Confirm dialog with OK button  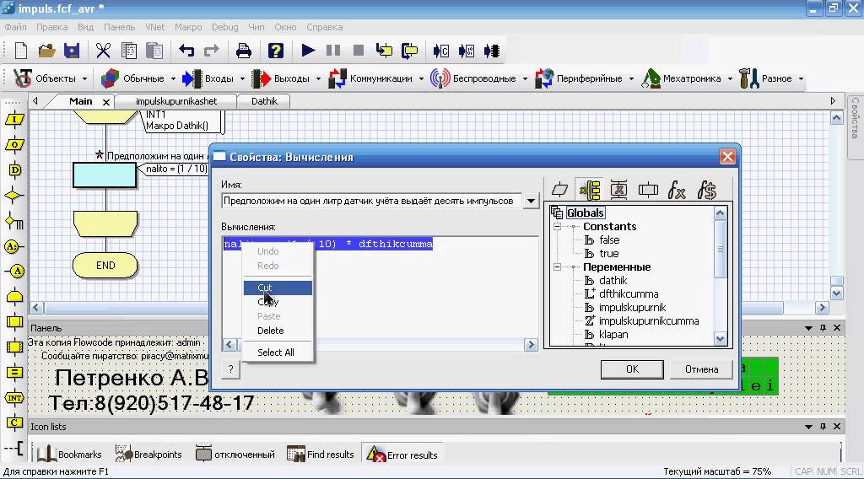[632, 369]
